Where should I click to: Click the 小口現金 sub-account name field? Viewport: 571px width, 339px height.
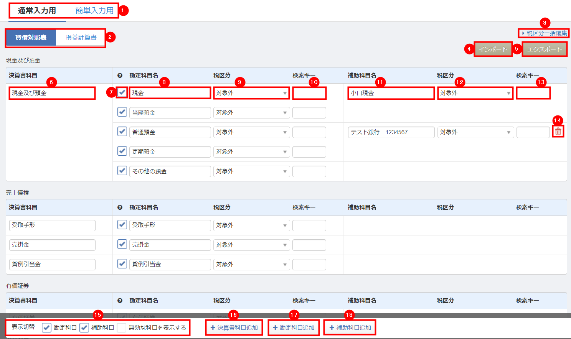pyautogui.click(x=391, y=93)
